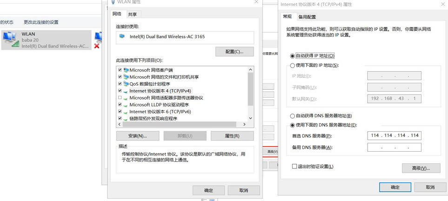Close the IPv4 属性 dialog

[442, 4]
